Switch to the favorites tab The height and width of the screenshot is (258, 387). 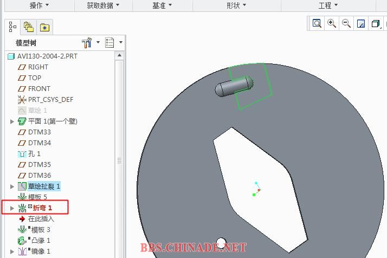[44, 27]
